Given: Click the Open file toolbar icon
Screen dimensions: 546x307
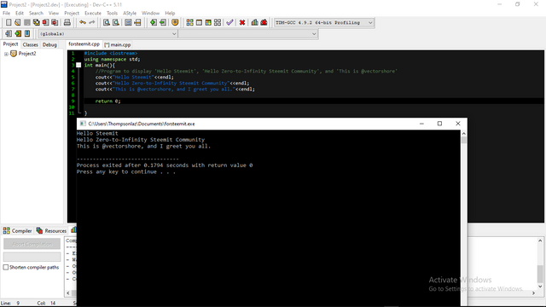Looking at the screenshot, I should pyautogui.click(x=17, y=23).
